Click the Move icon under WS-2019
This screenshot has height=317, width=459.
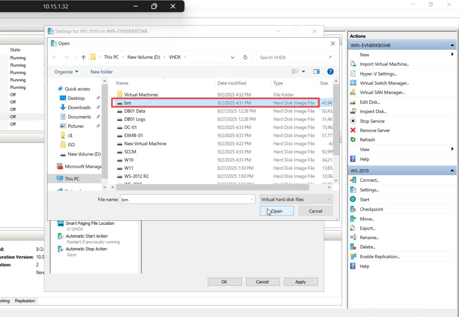coord(353,219)
